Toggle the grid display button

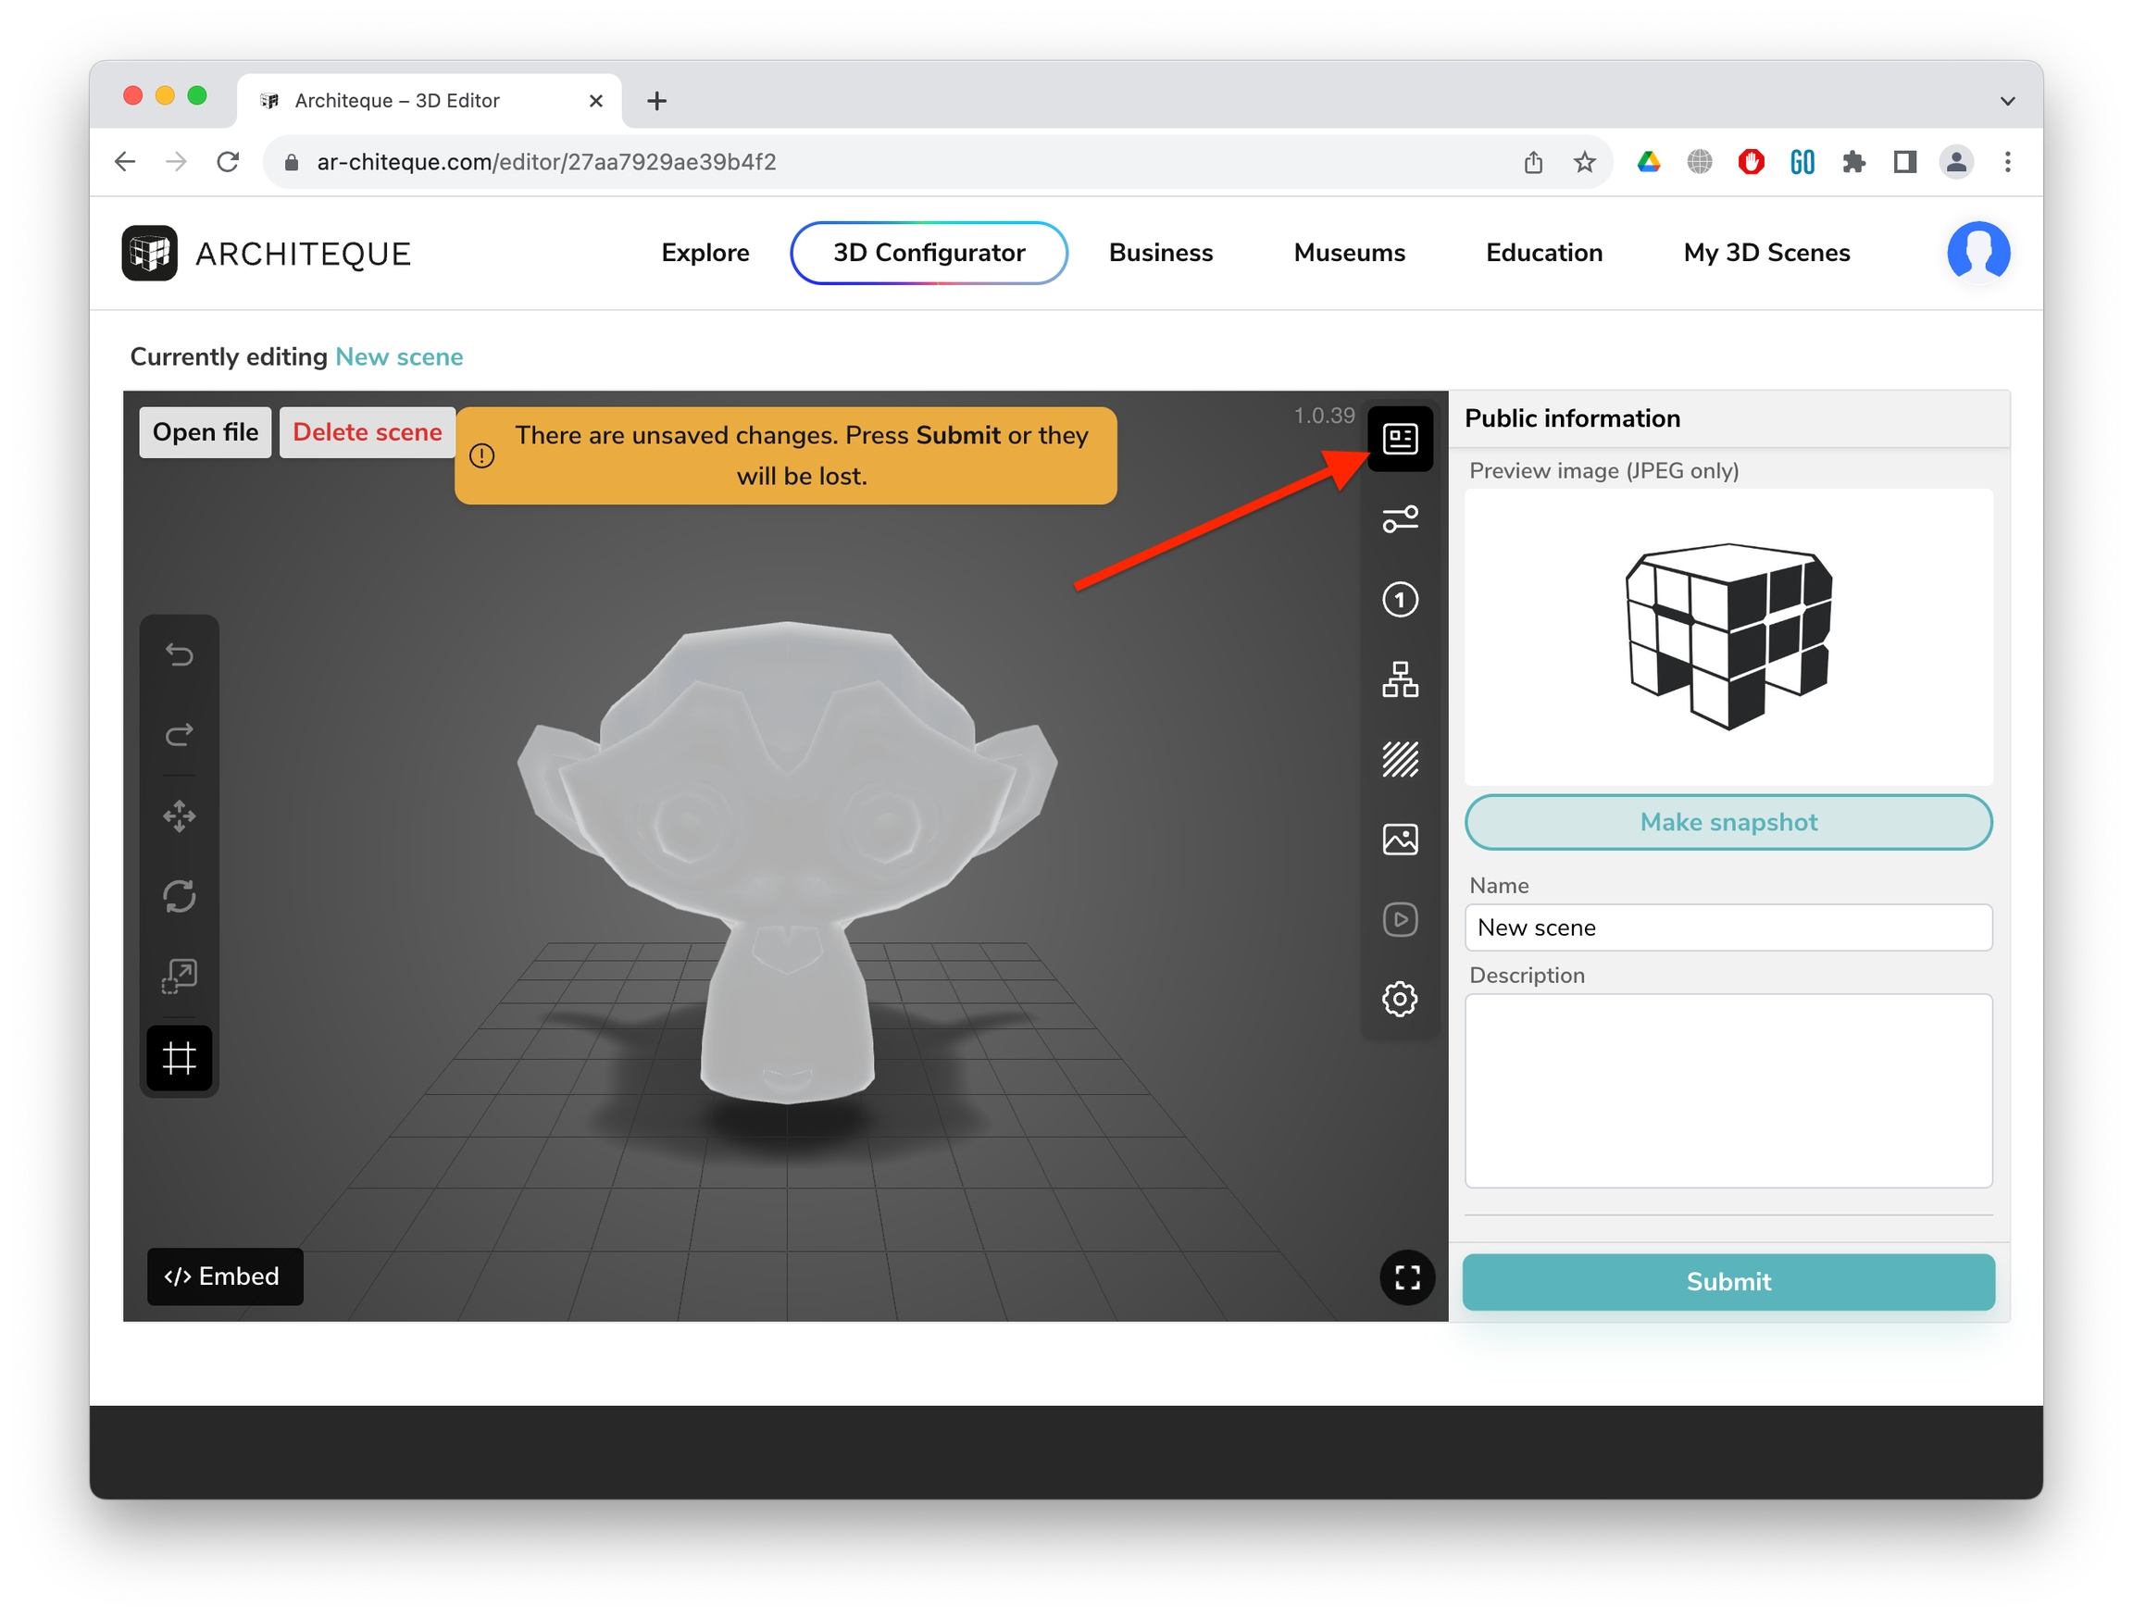tap(180, 1059)
